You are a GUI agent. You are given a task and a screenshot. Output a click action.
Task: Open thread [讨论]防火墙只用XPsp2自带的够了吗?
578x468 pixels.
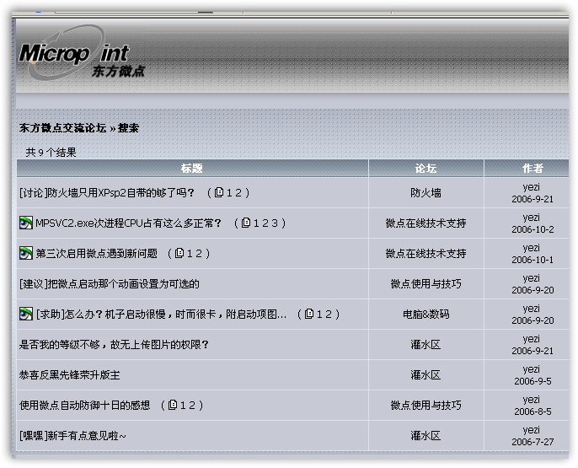pyautogui.click(x=107, y=192)
